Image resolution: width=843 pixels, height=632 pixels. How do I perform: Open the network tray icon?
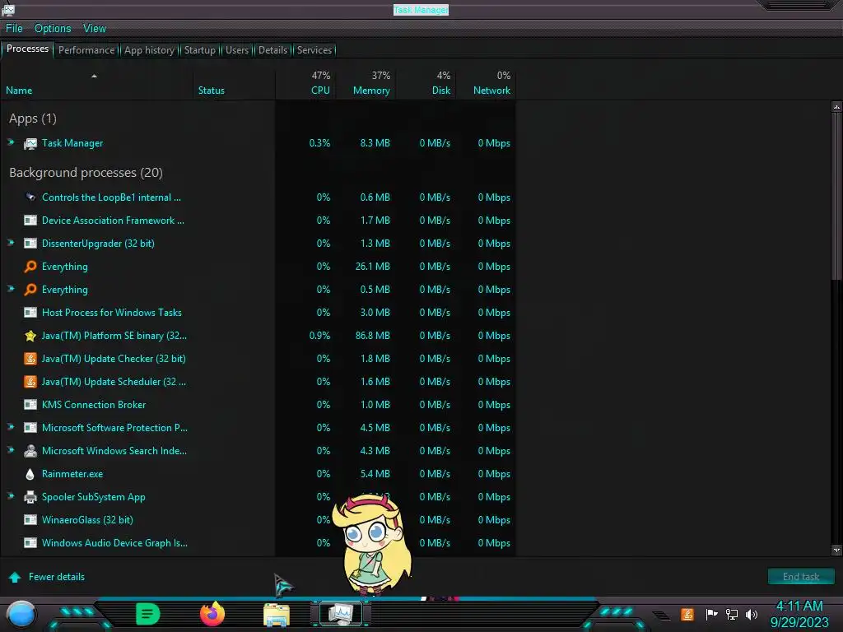(x=732, y=614)
